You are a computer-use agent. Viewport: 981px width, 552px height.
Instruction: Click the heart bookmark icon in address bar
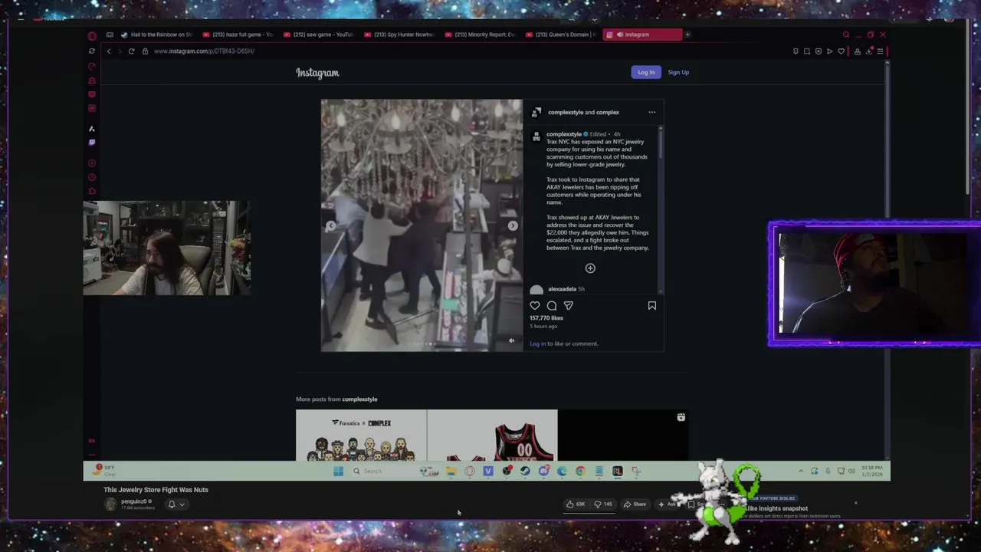(x=841, y=51)
